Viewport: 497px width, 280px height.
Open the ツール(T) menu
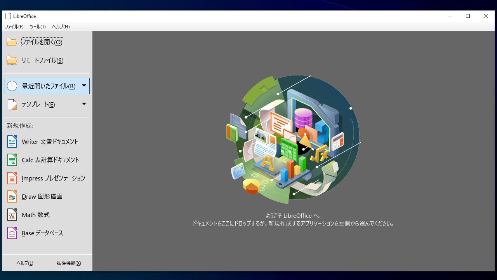pyautogui.click(x=38, y=27)
